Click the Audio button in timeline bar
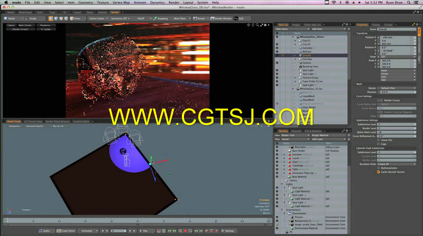Viewport: 423px width, 236px height. (44, 231)
